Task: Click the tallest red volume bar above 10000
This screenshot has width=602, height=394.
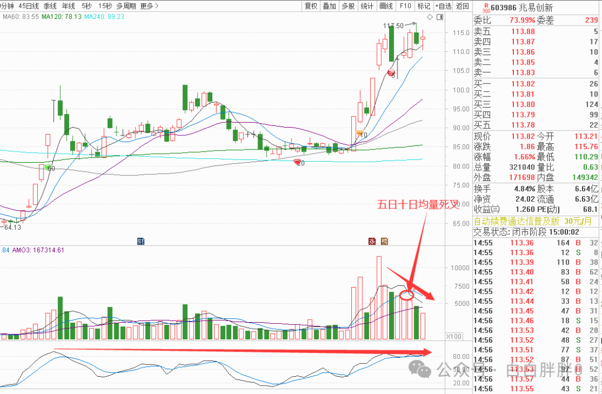Action: pyautogui.click(x=379, y=298)
